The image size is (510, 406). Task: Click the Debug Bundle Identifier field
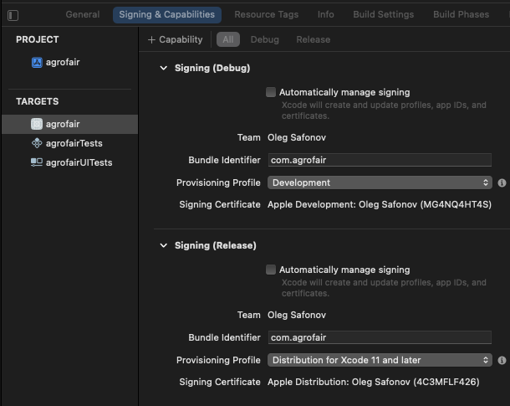[x=380, y=160]
